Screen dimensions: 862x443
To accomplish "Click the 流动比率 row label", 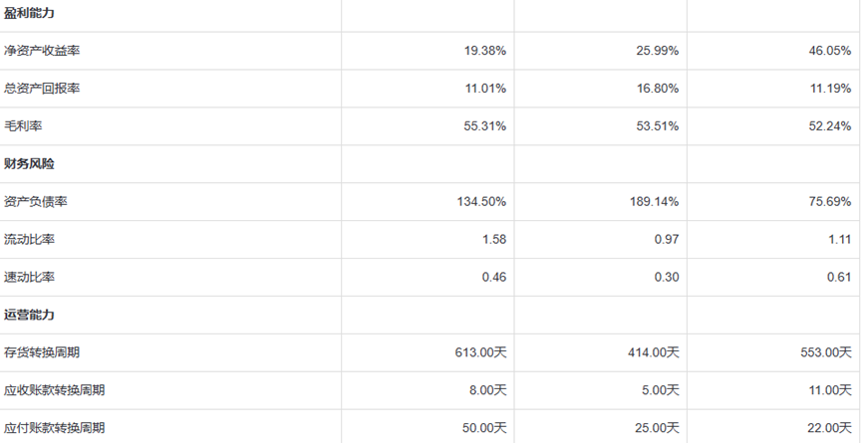I will (32, 239).
